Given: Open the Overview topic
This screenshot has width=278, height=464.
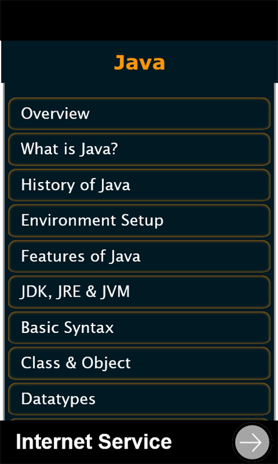Looking at the screenshot, I should click(139, 113).
